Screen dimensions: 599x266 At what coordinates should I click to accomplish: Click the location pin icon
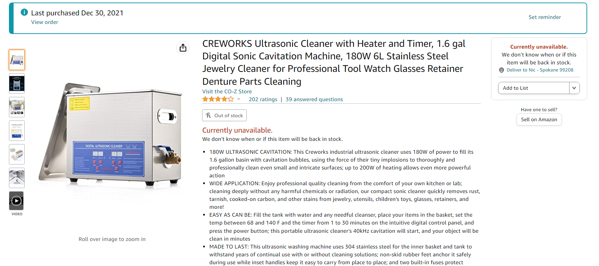[501, 70]
